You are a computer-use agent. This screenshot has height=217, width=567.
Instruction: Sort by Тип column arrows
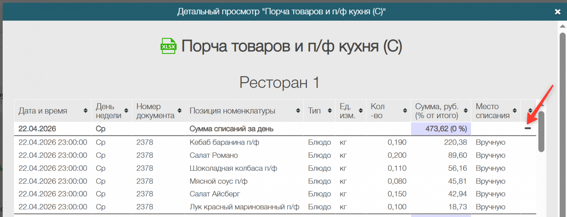[x=330, y=111]
